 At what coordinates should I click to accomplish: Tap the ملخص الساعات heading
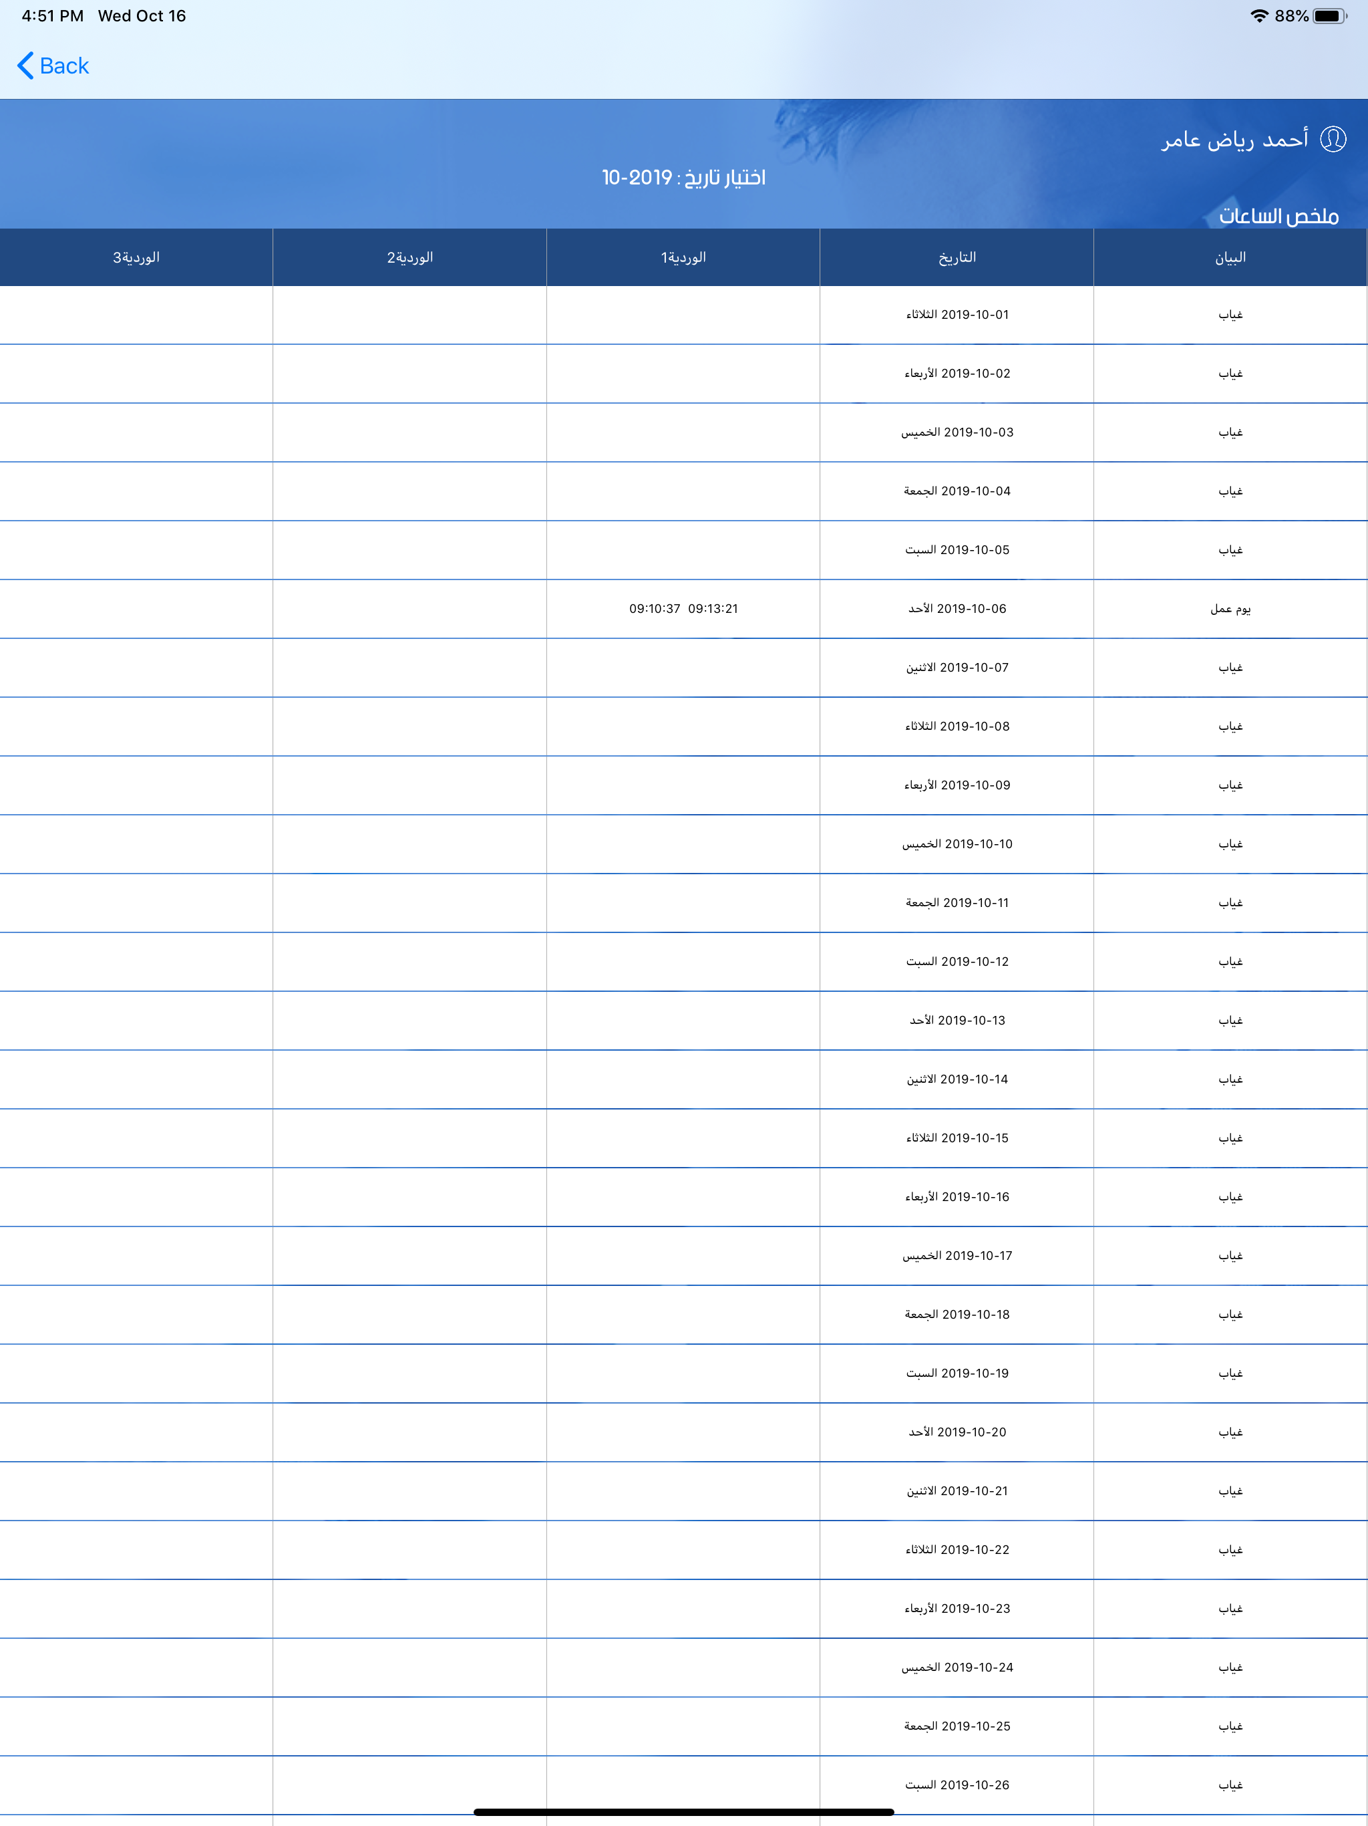point(1279,215)
